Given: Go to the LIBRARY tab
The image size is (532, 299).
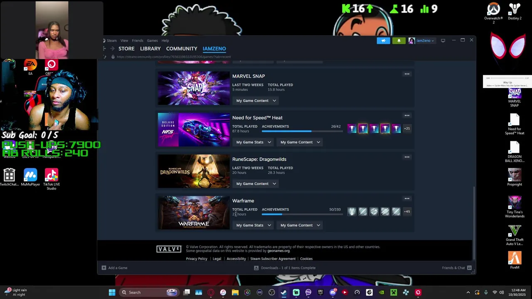Looking at the screenshot, I should point(150,49).
